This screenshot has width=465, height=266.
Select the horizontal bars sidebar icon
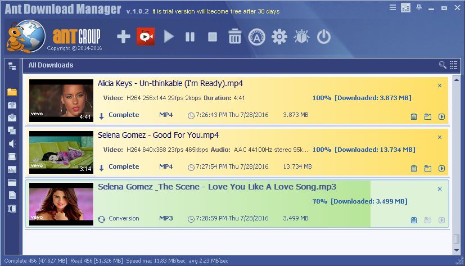tap(12, 182)
